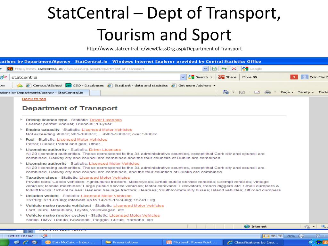Viewport: 328px width, 246px height.
Task: Open the CensusAtSchool favorite
Action: coord(44,85)
